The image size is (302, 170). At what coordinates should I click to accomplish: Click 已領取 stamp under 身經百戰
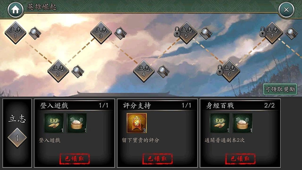(240, 159)
